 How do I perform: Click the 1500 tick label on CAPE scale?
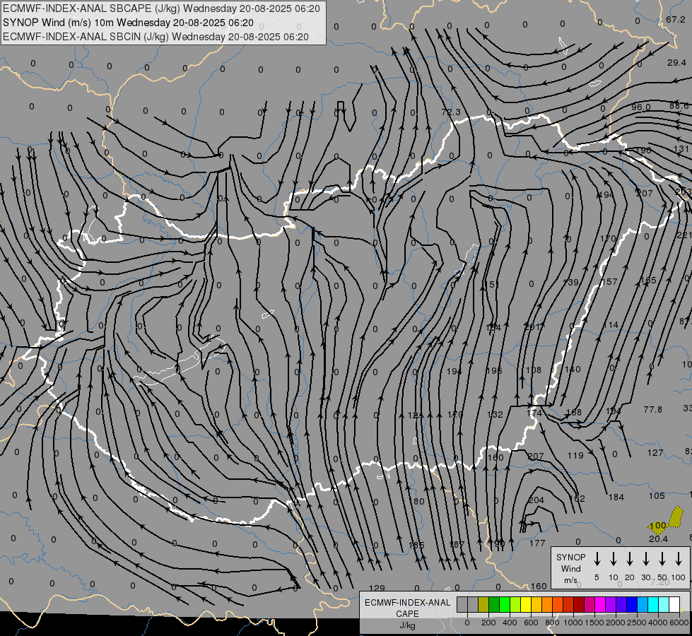[x=594, y=623]
